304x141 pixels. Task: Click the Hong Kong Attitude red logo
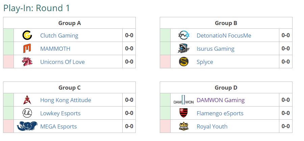click(x=27, y=100)
